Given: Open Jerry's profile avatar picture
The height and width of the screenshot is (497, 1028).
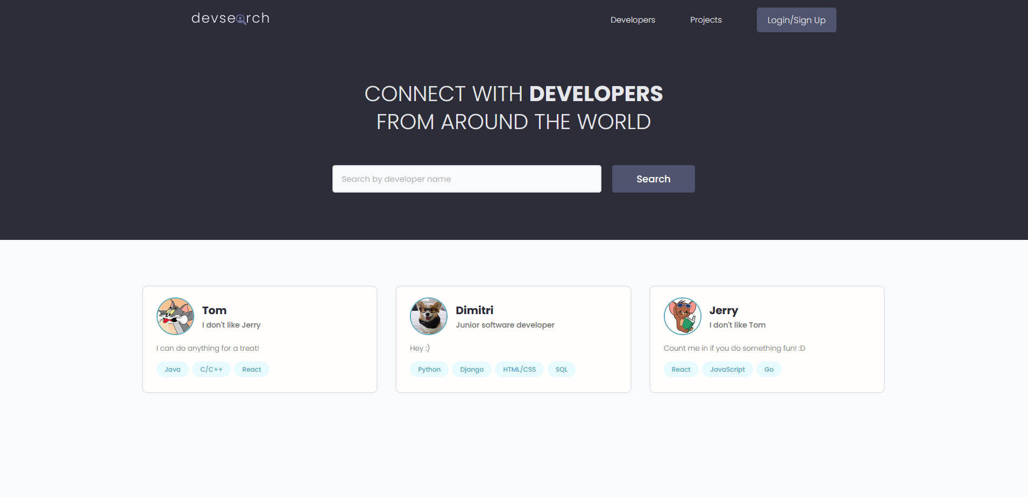Looking at the screenshot, I should point(683,316).
